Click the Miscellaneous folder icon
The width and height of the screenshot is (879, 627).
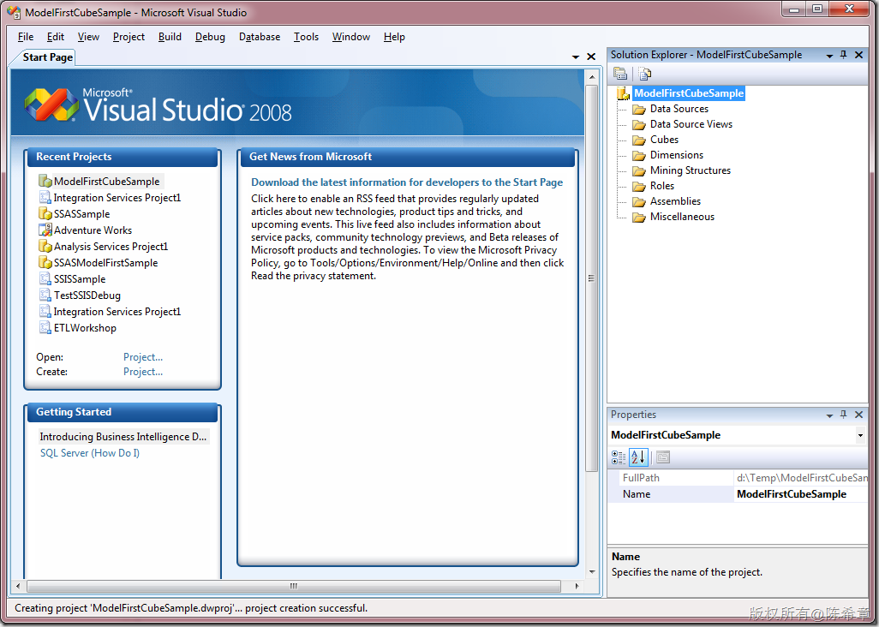pyautogui.click(x=638, y=217)
